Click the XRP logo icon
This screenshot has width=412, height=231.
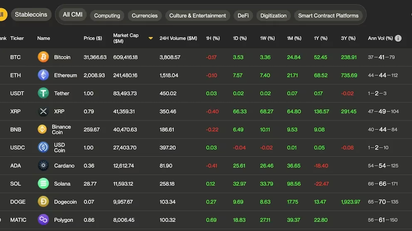tap(43, 111)
